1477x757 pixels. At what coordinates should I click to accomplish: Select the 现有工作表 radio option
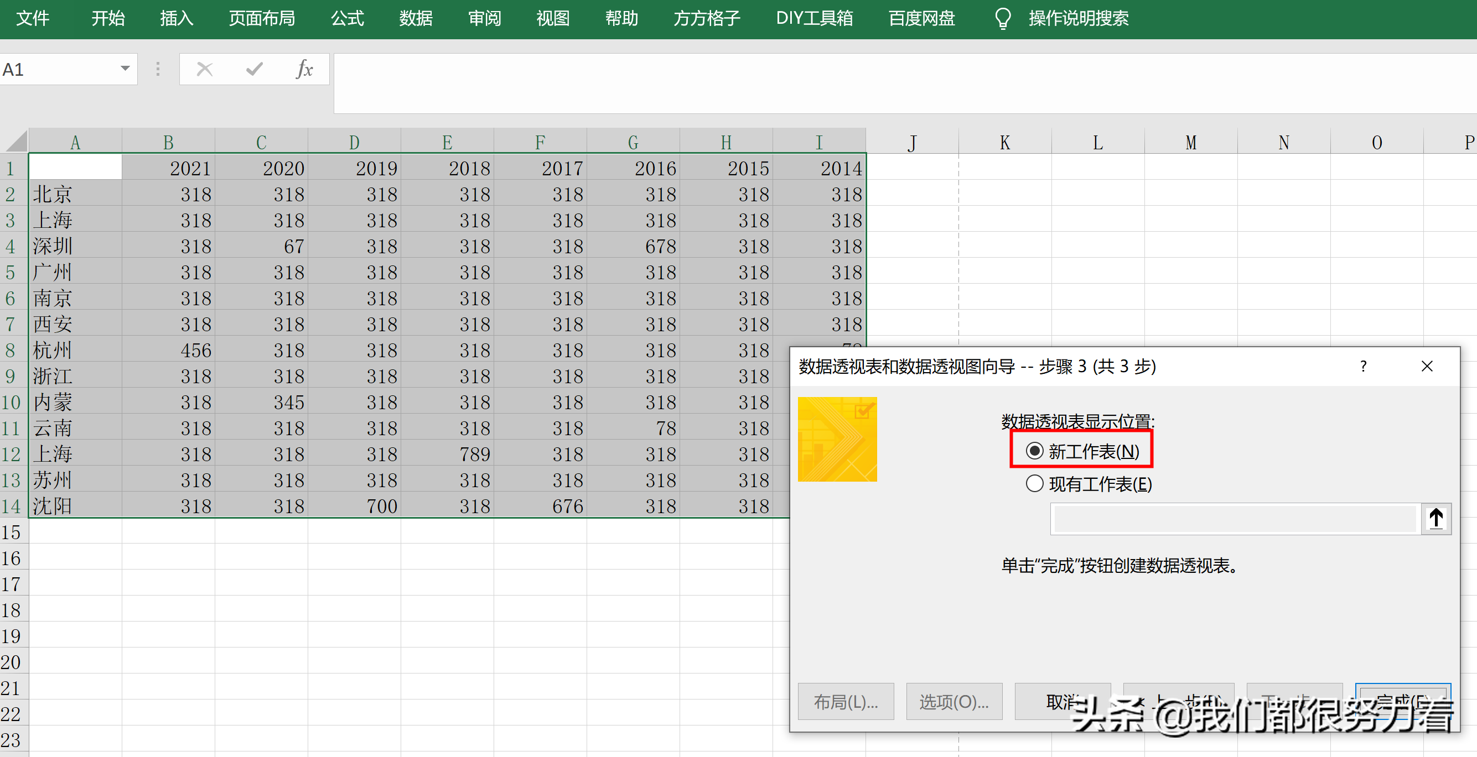[1034, 484]
